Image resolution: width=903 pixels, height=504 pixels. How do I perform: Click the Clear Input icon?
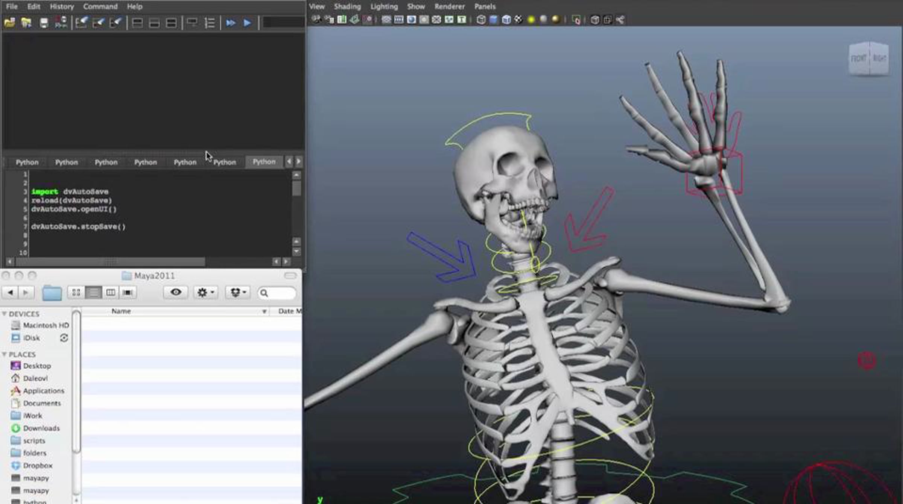point(98,23)
